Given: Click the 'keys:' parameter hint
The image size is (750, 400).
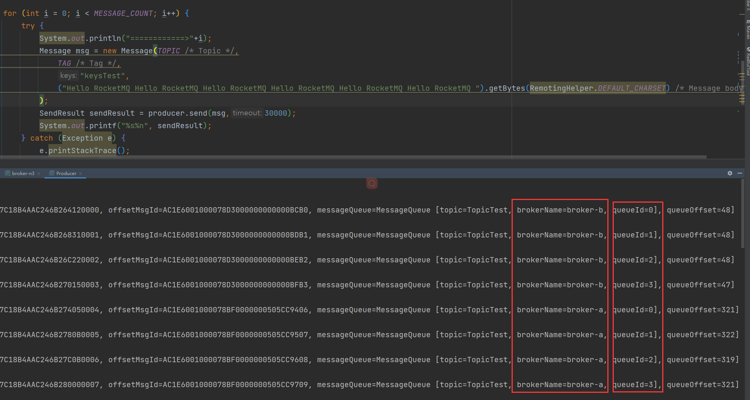Looking at the screenshot, I should [68, 76].
